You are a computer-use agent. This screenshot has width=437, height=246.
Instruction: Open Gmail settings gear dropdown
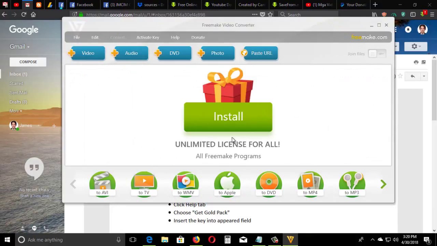416,46
